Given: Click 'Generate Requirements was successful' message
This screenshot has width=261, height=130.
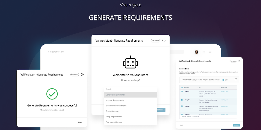Looking at the screenshot, I should pos(52,105).
